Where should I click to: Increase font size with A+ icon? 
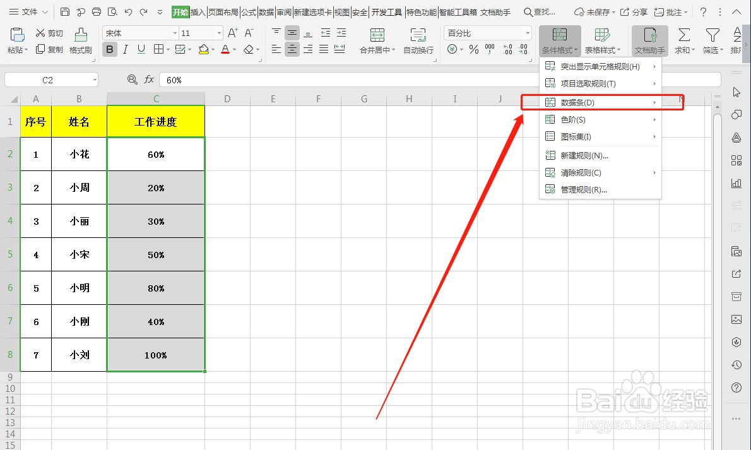pyautogui.click(x=233, y=33)
